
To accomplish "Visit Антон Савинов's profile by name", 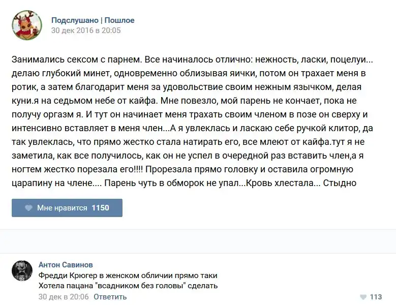I will point(66,265).
